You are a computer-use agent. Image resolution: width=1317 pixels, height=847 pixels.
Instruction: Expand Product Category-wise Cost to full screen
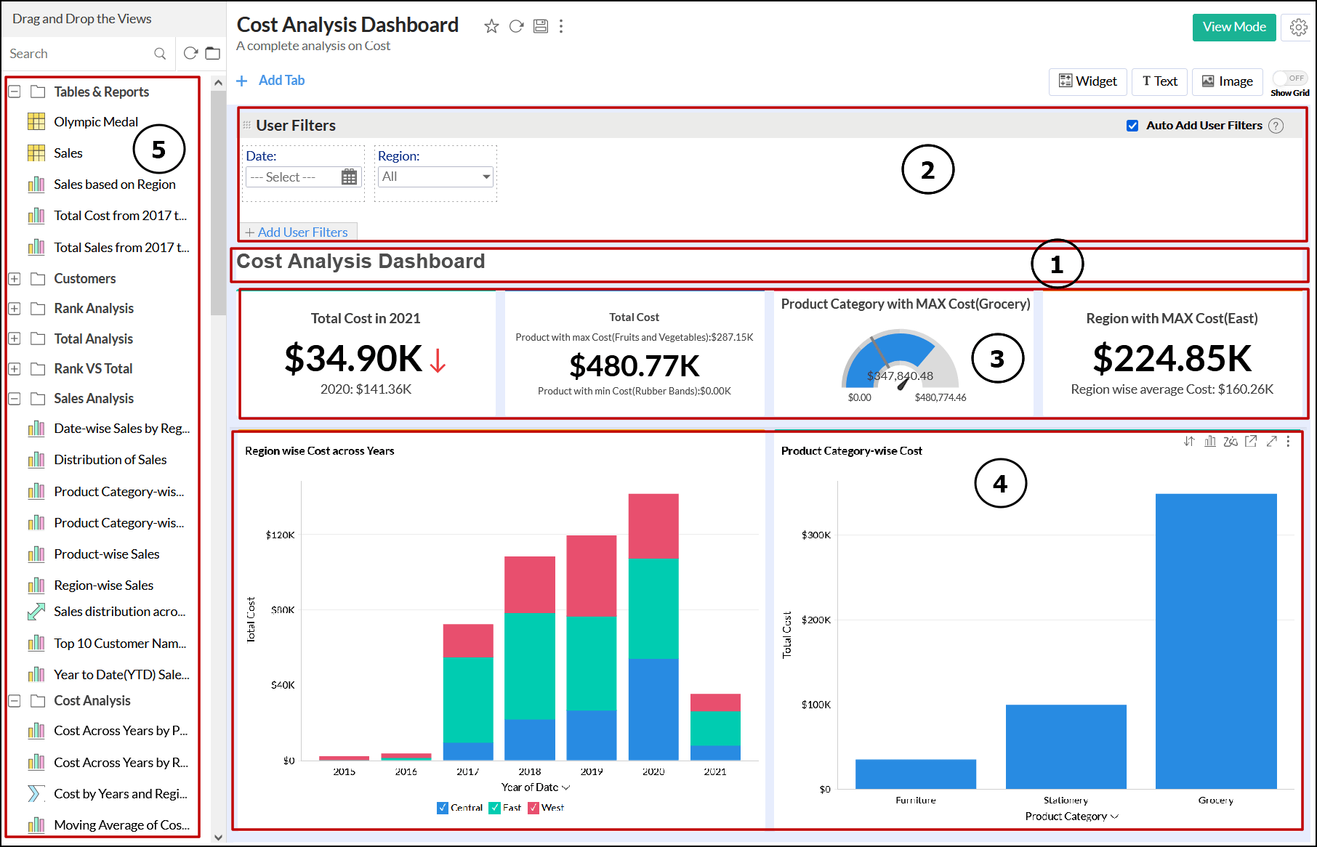tap(1272, 441)
